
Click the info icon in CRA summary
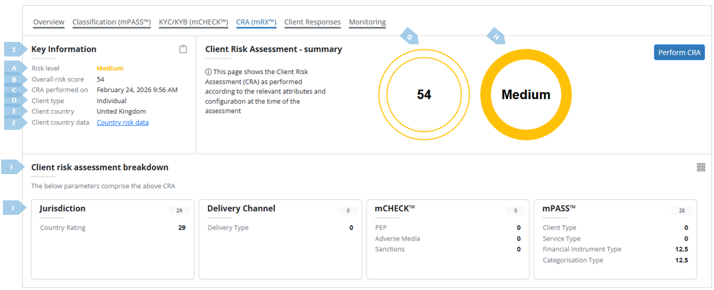point(208,72)
